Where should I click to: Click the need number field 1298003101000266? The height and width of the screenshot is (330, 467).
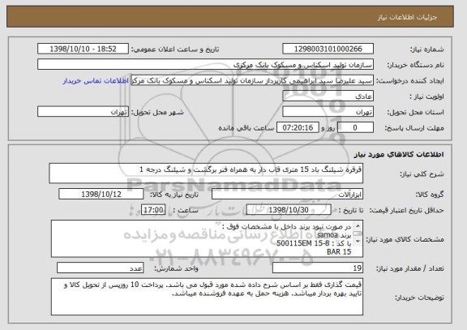pos(328,49)
